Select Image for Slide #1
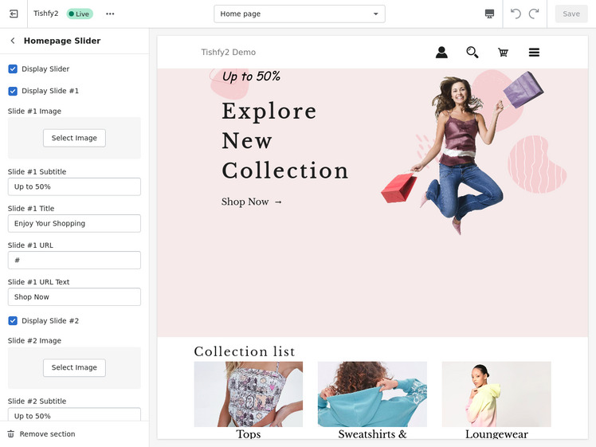 (x=74, y=138)
